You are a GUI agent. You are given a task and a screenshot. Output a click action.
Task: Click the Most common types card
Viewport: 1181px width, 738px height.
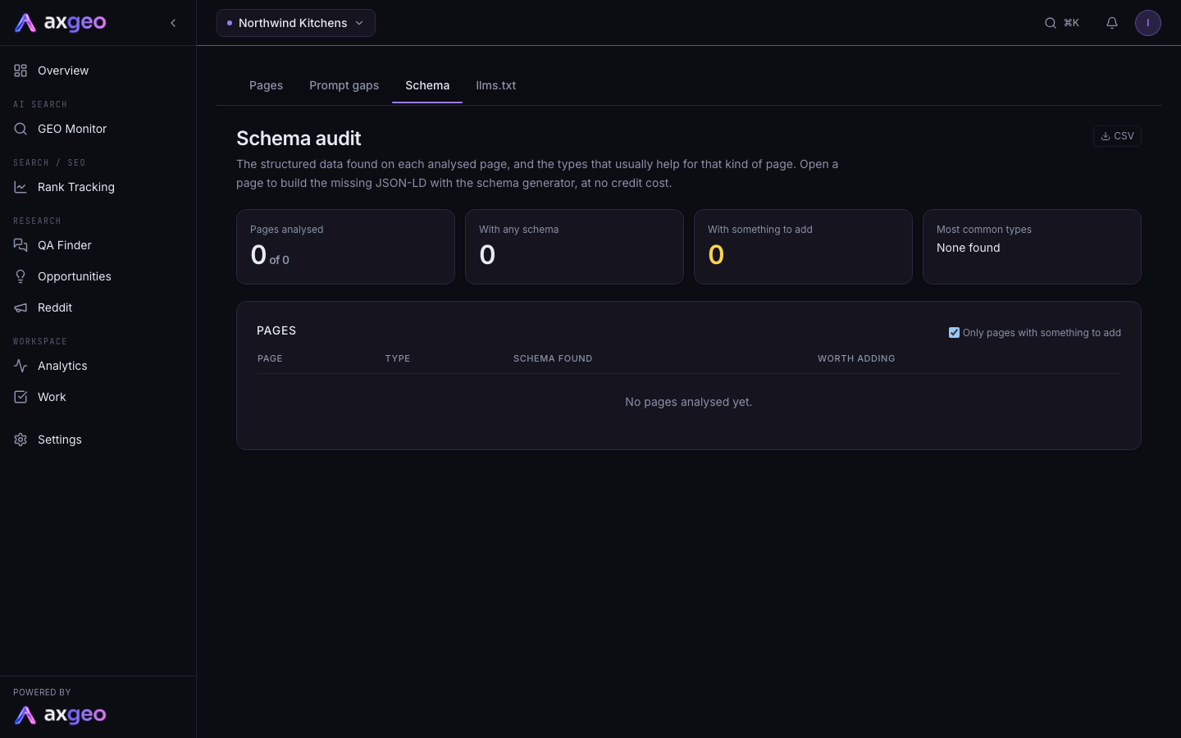(1032, 247)
